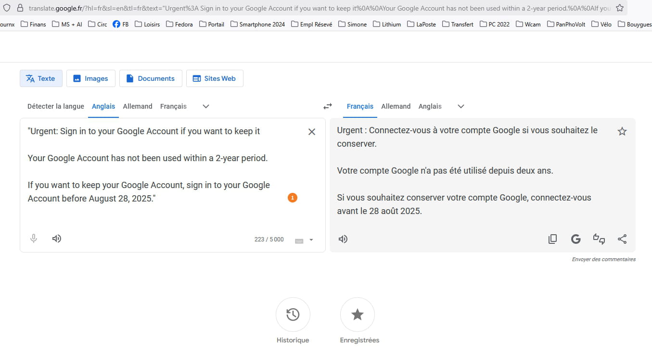Switch to Documents translation mode

pos(151,78)
